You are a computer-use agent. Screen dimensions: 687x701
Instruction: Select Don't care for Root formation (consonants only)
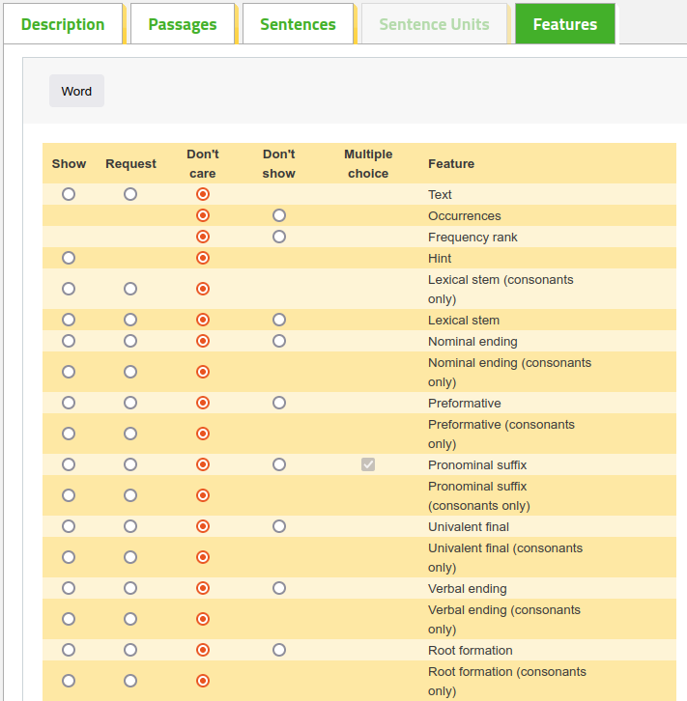pyautogui.click(x=203, y=681)
